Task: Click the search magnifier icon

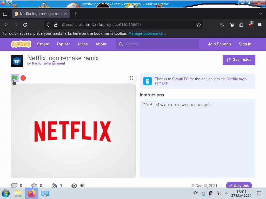Action: pos(121,44)
